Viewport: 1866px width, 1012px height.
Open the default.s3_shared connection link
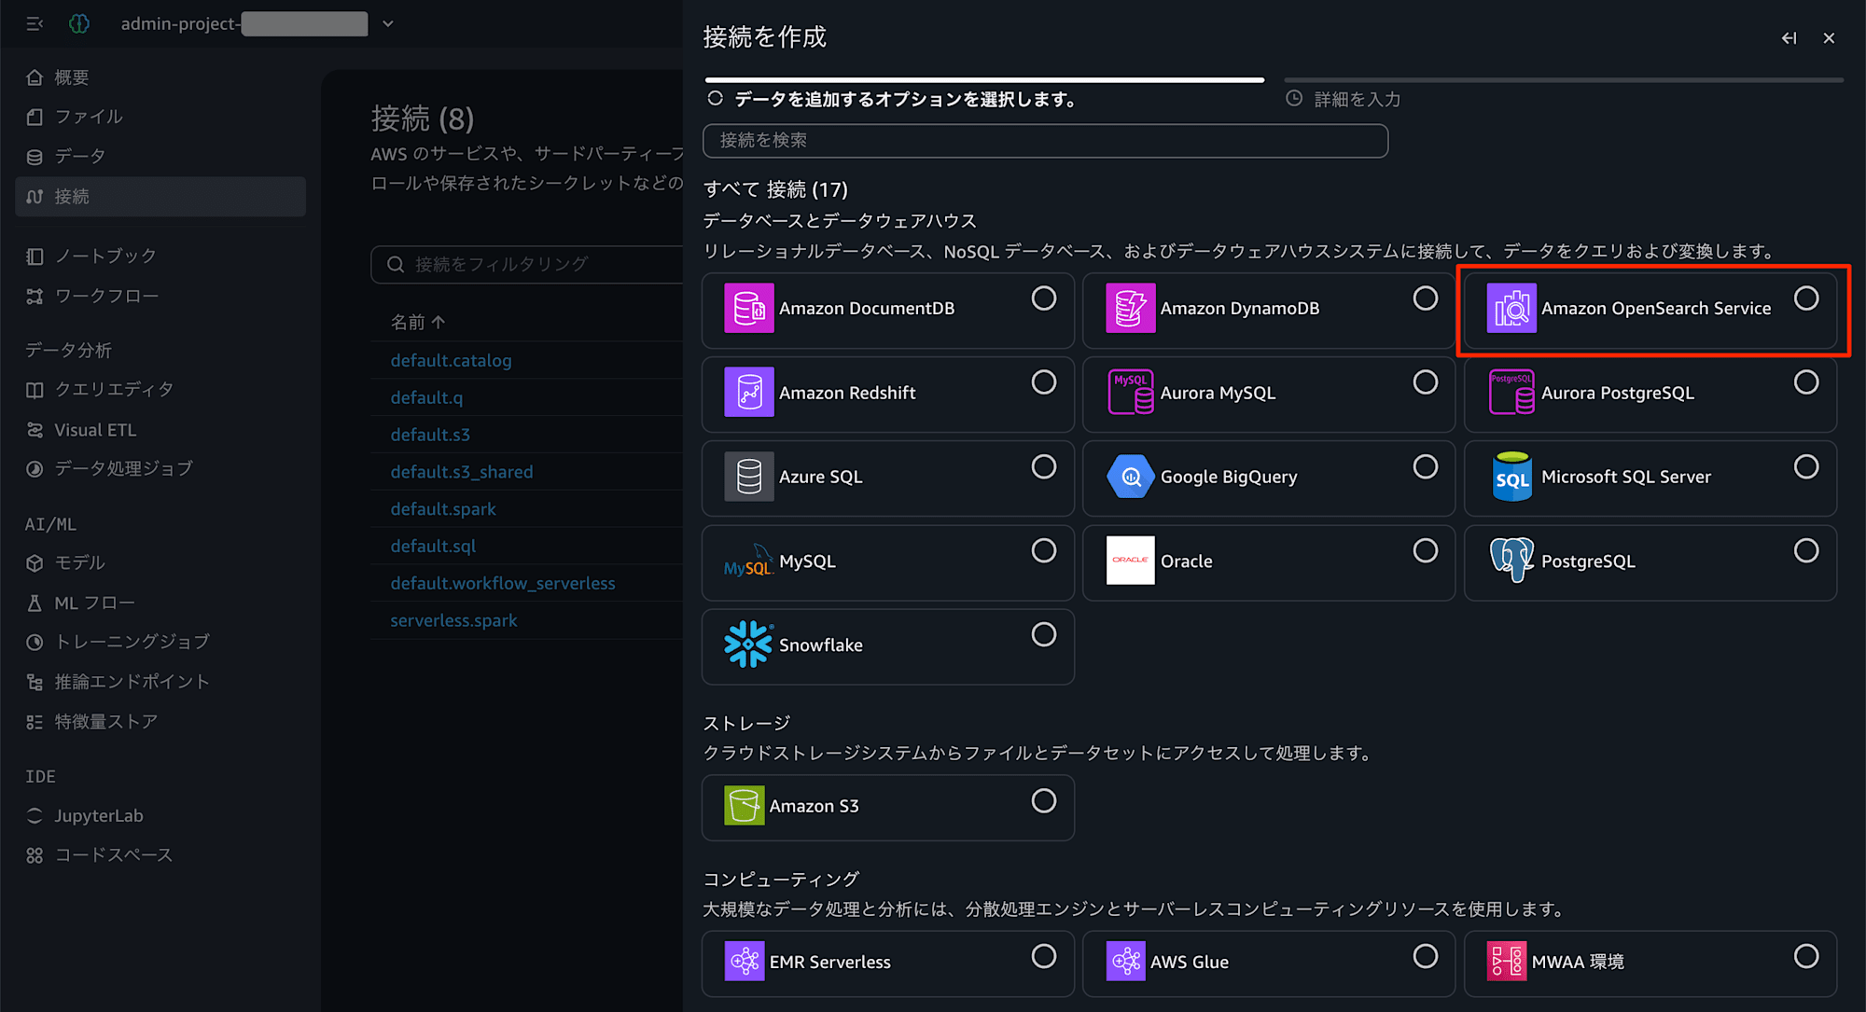[x=462, y=472]
